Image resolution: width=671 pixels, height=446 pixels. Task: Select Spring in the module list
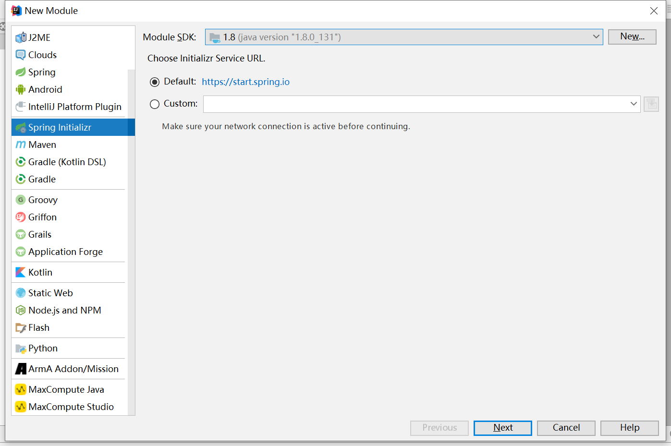click(70, 72)
